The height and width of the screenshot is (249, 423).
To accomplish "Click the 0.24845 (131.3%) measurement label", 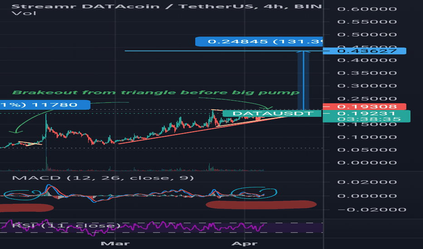I will tap(259, 42).
